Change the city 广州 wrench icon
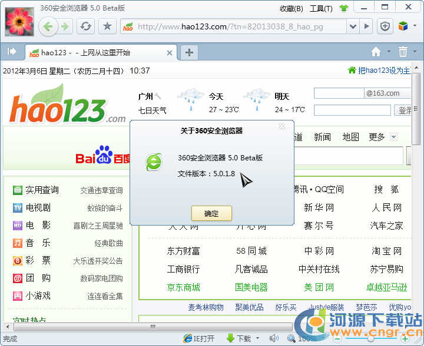Screen dimensions: 424x346 click(x=158, y=96)
